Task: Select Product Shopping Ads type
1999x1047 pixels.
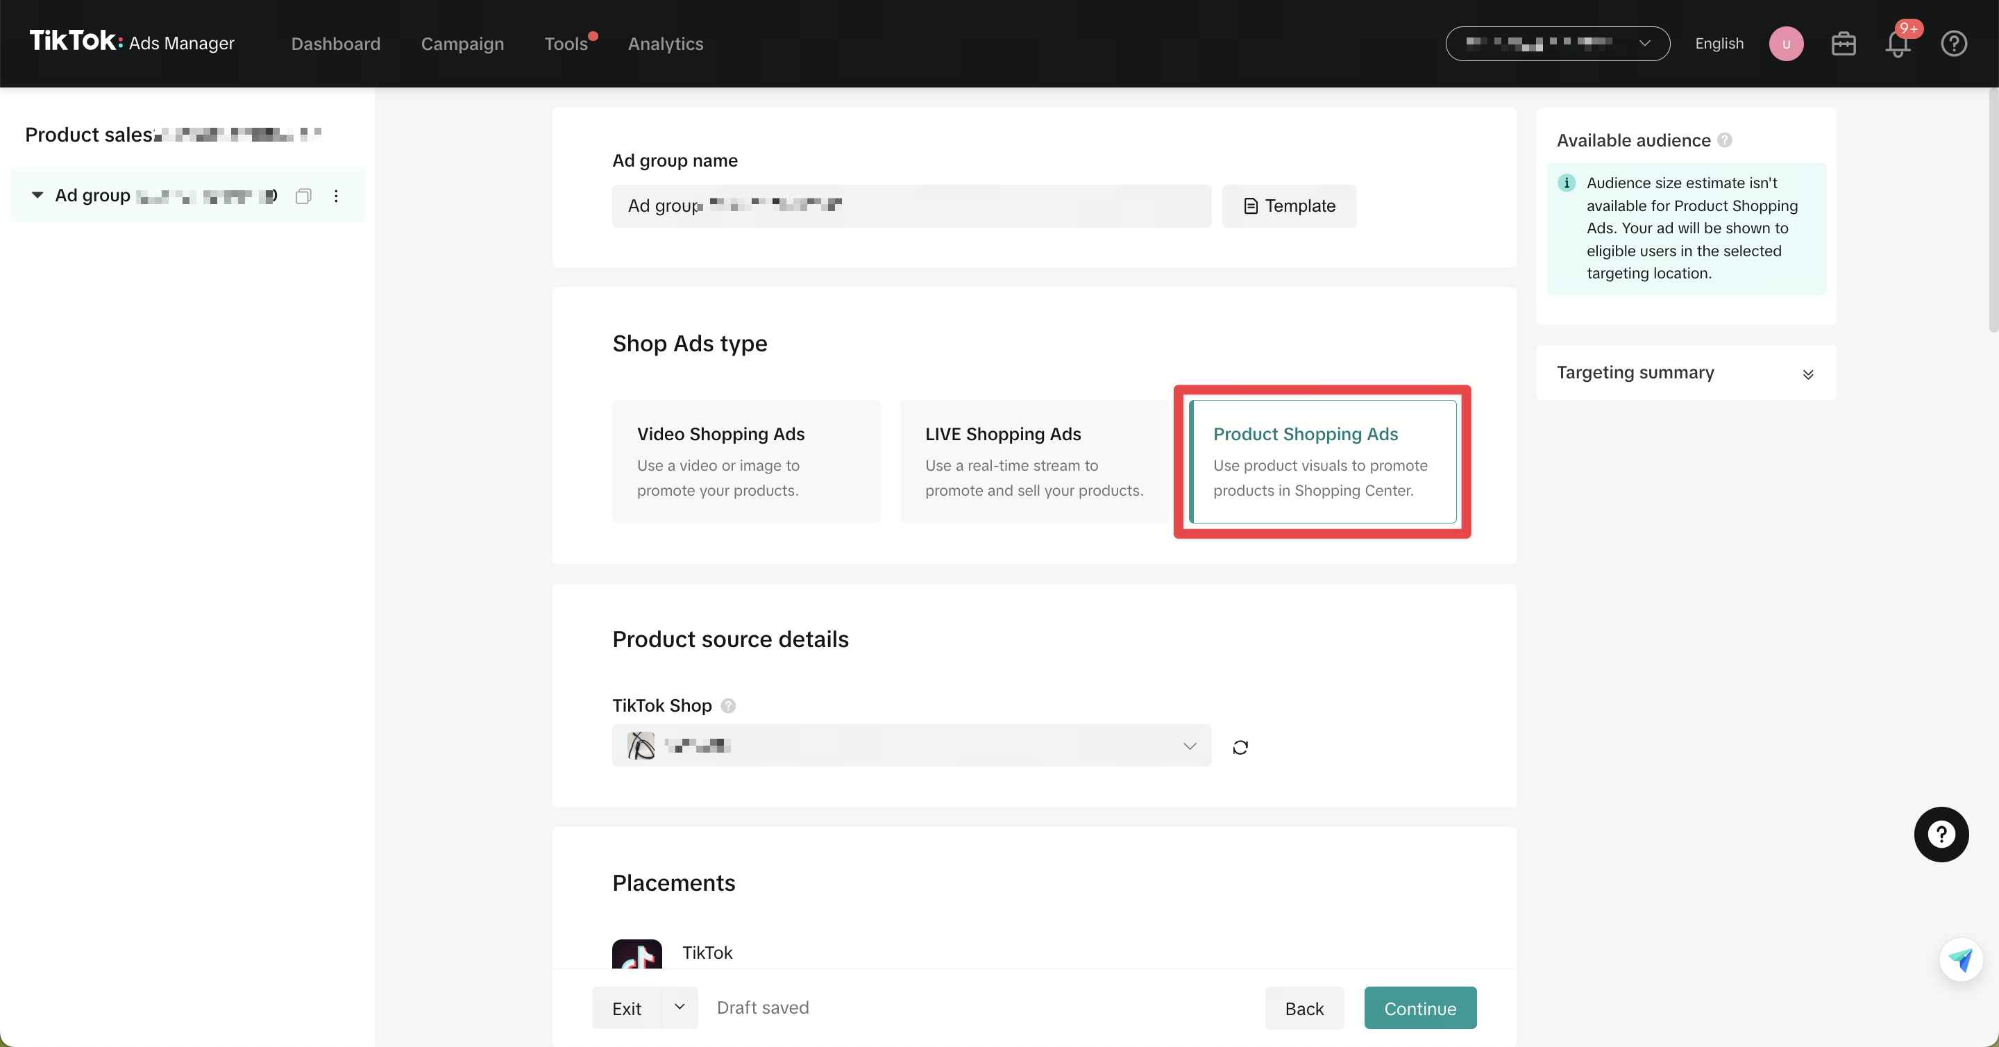Action: [x=1322, y=461]
